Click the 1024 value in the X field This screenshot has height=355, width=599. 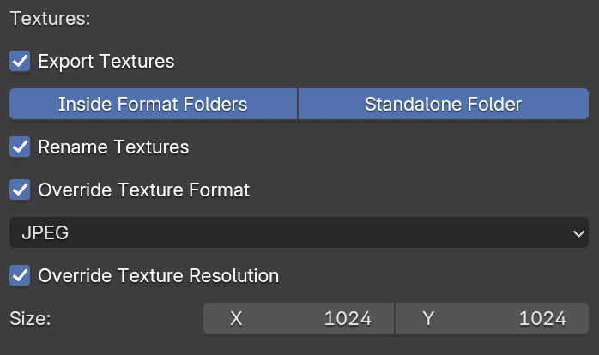tap(348, 319)
